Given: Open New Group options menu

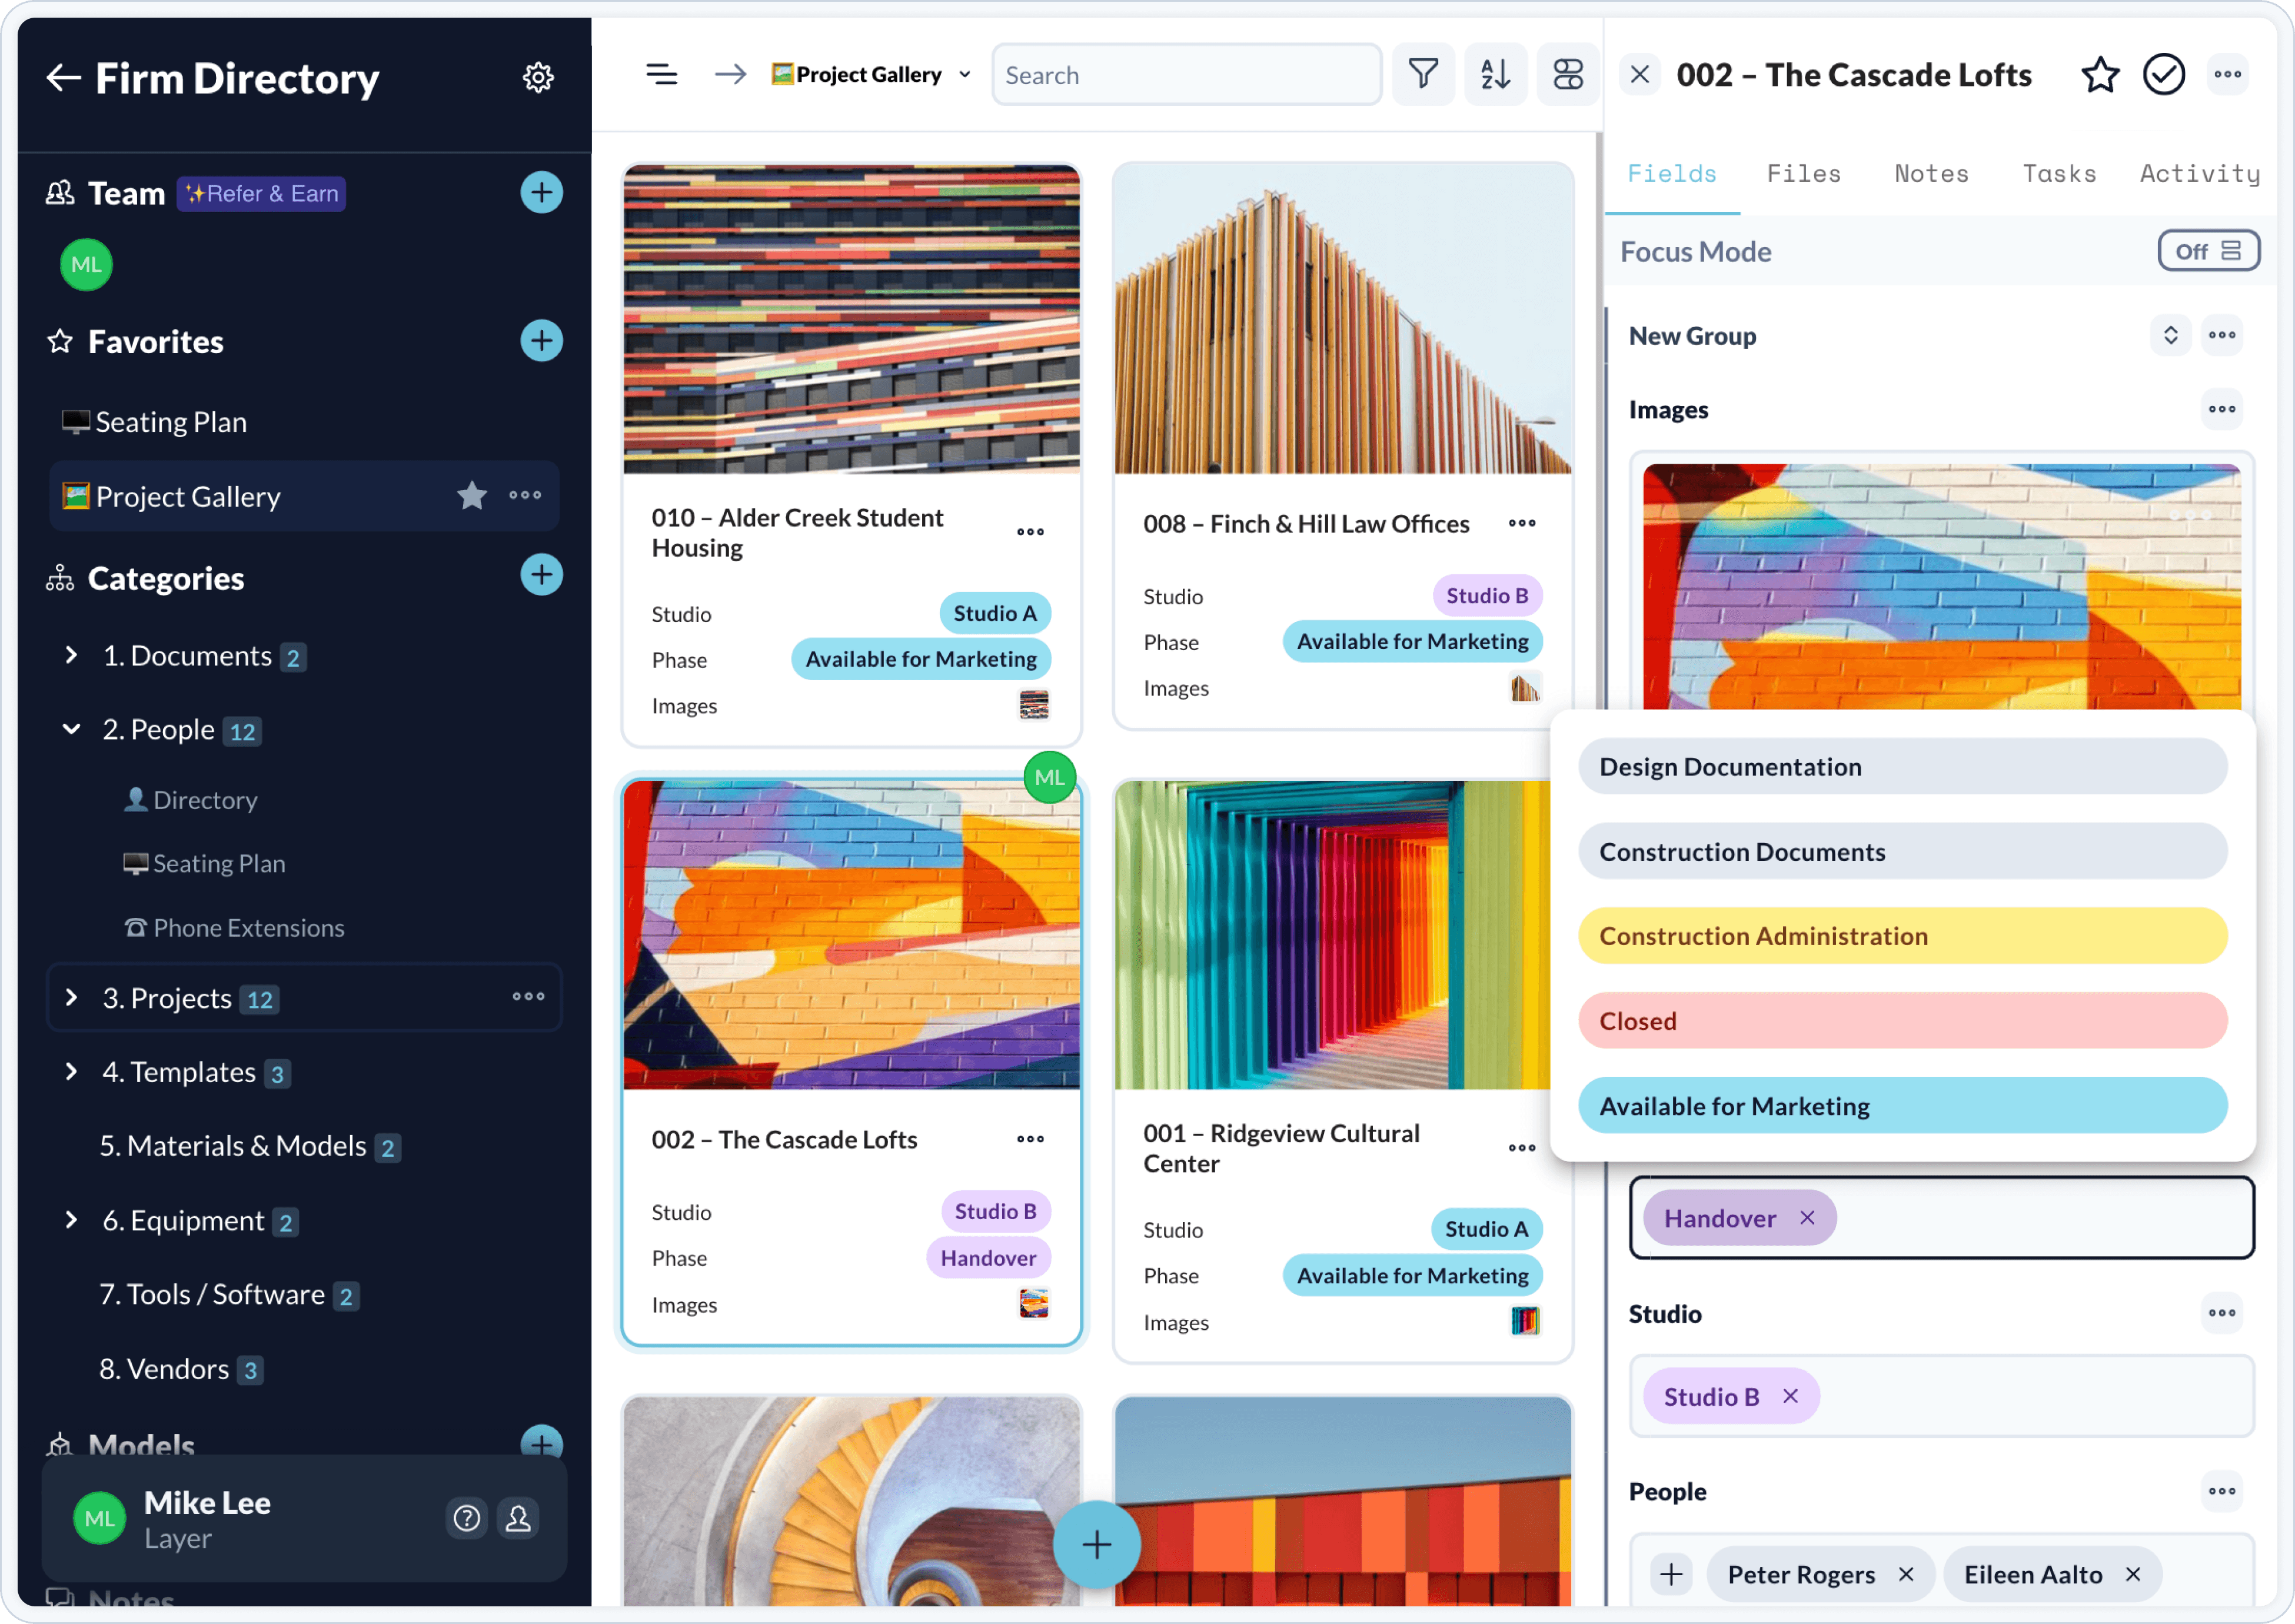Looking at the screenshot, I should 2222,335.
